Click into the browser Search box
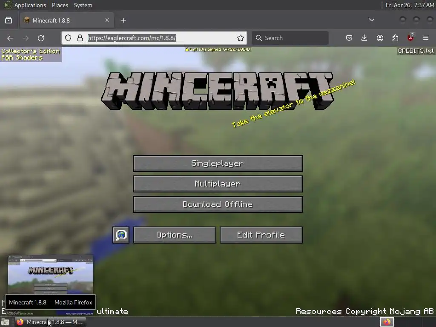This screenshot has height=327, width=436. (290, 38)
